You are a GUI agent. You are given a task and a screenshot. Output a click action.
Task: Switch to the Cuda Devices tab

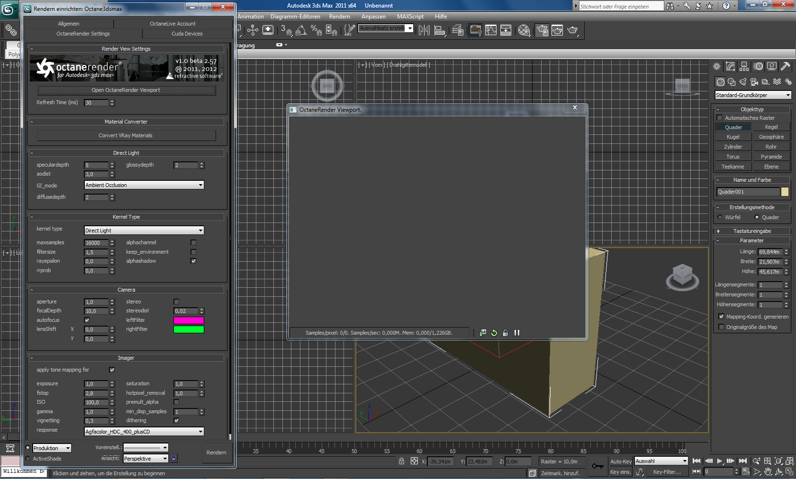pyautogui.click(x=187, y=34)
